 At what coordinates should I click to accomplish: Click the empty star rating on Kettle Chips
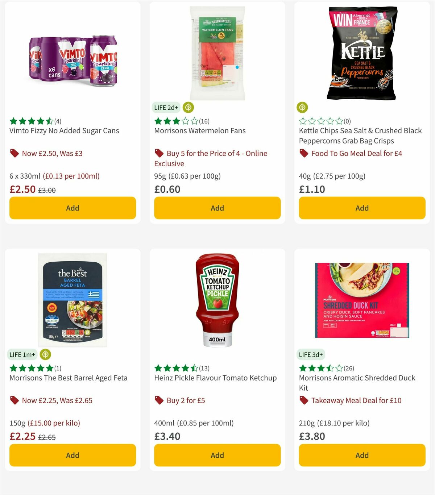pyautogui.click(x=321, y=121)
